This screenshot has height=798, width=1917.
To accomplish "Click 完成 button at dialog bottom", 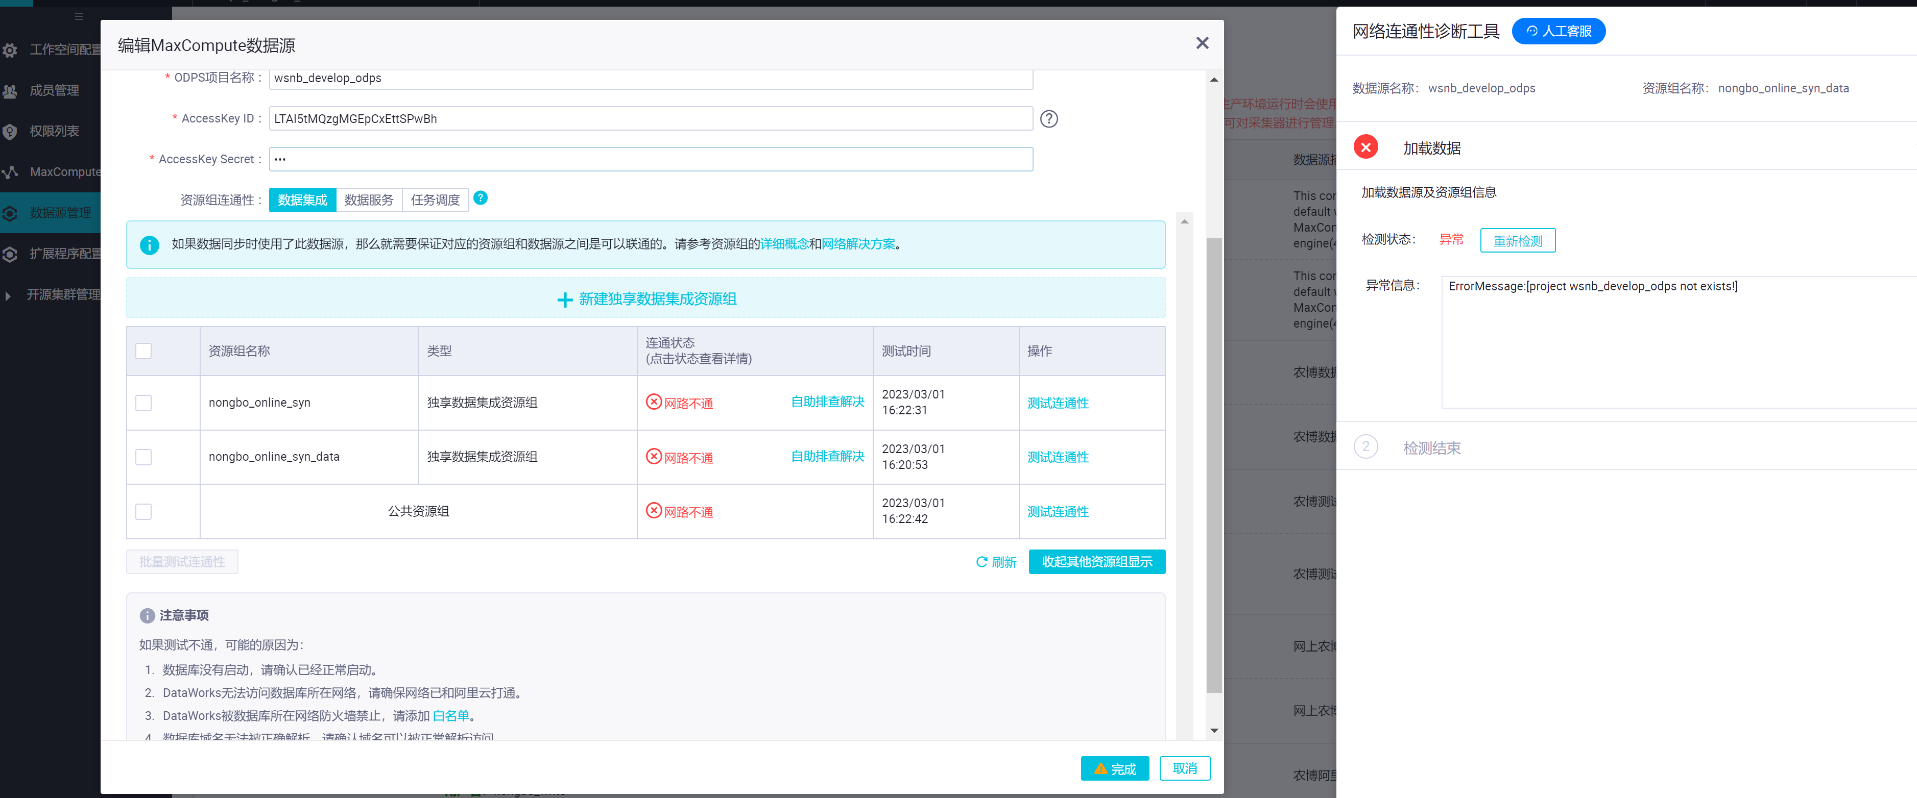I will coord(1114,768).
